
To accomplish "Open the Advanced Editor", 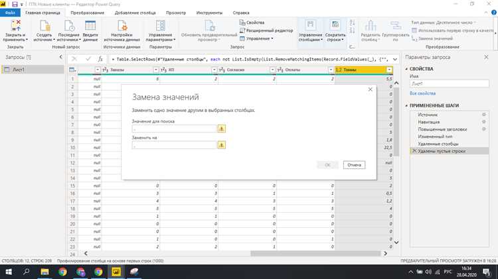I will pyautogui.click(x=266, y=30).
